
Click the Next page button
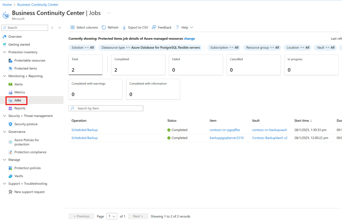(x=138, y=216)
